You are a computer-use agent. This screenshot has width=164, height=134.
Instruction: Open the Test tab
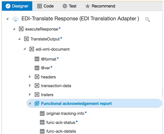pos(69,6)
